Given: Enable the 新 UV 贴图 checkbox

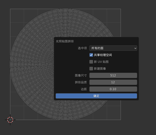Looking at the screenshot, I should [x=91, y=62].
